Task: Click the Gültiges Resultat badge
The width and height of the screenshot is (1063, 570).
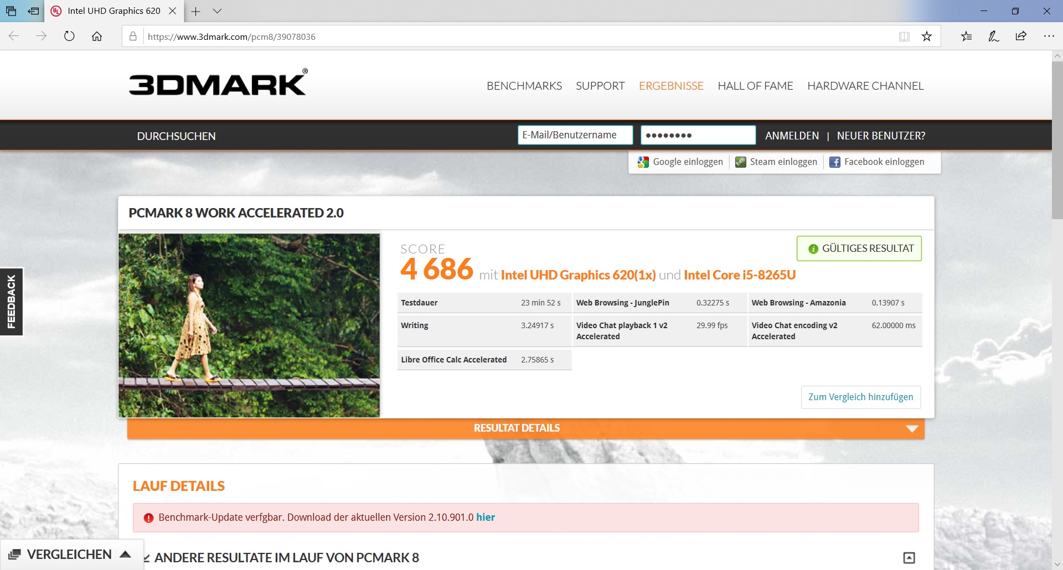Action: [859, 248]
